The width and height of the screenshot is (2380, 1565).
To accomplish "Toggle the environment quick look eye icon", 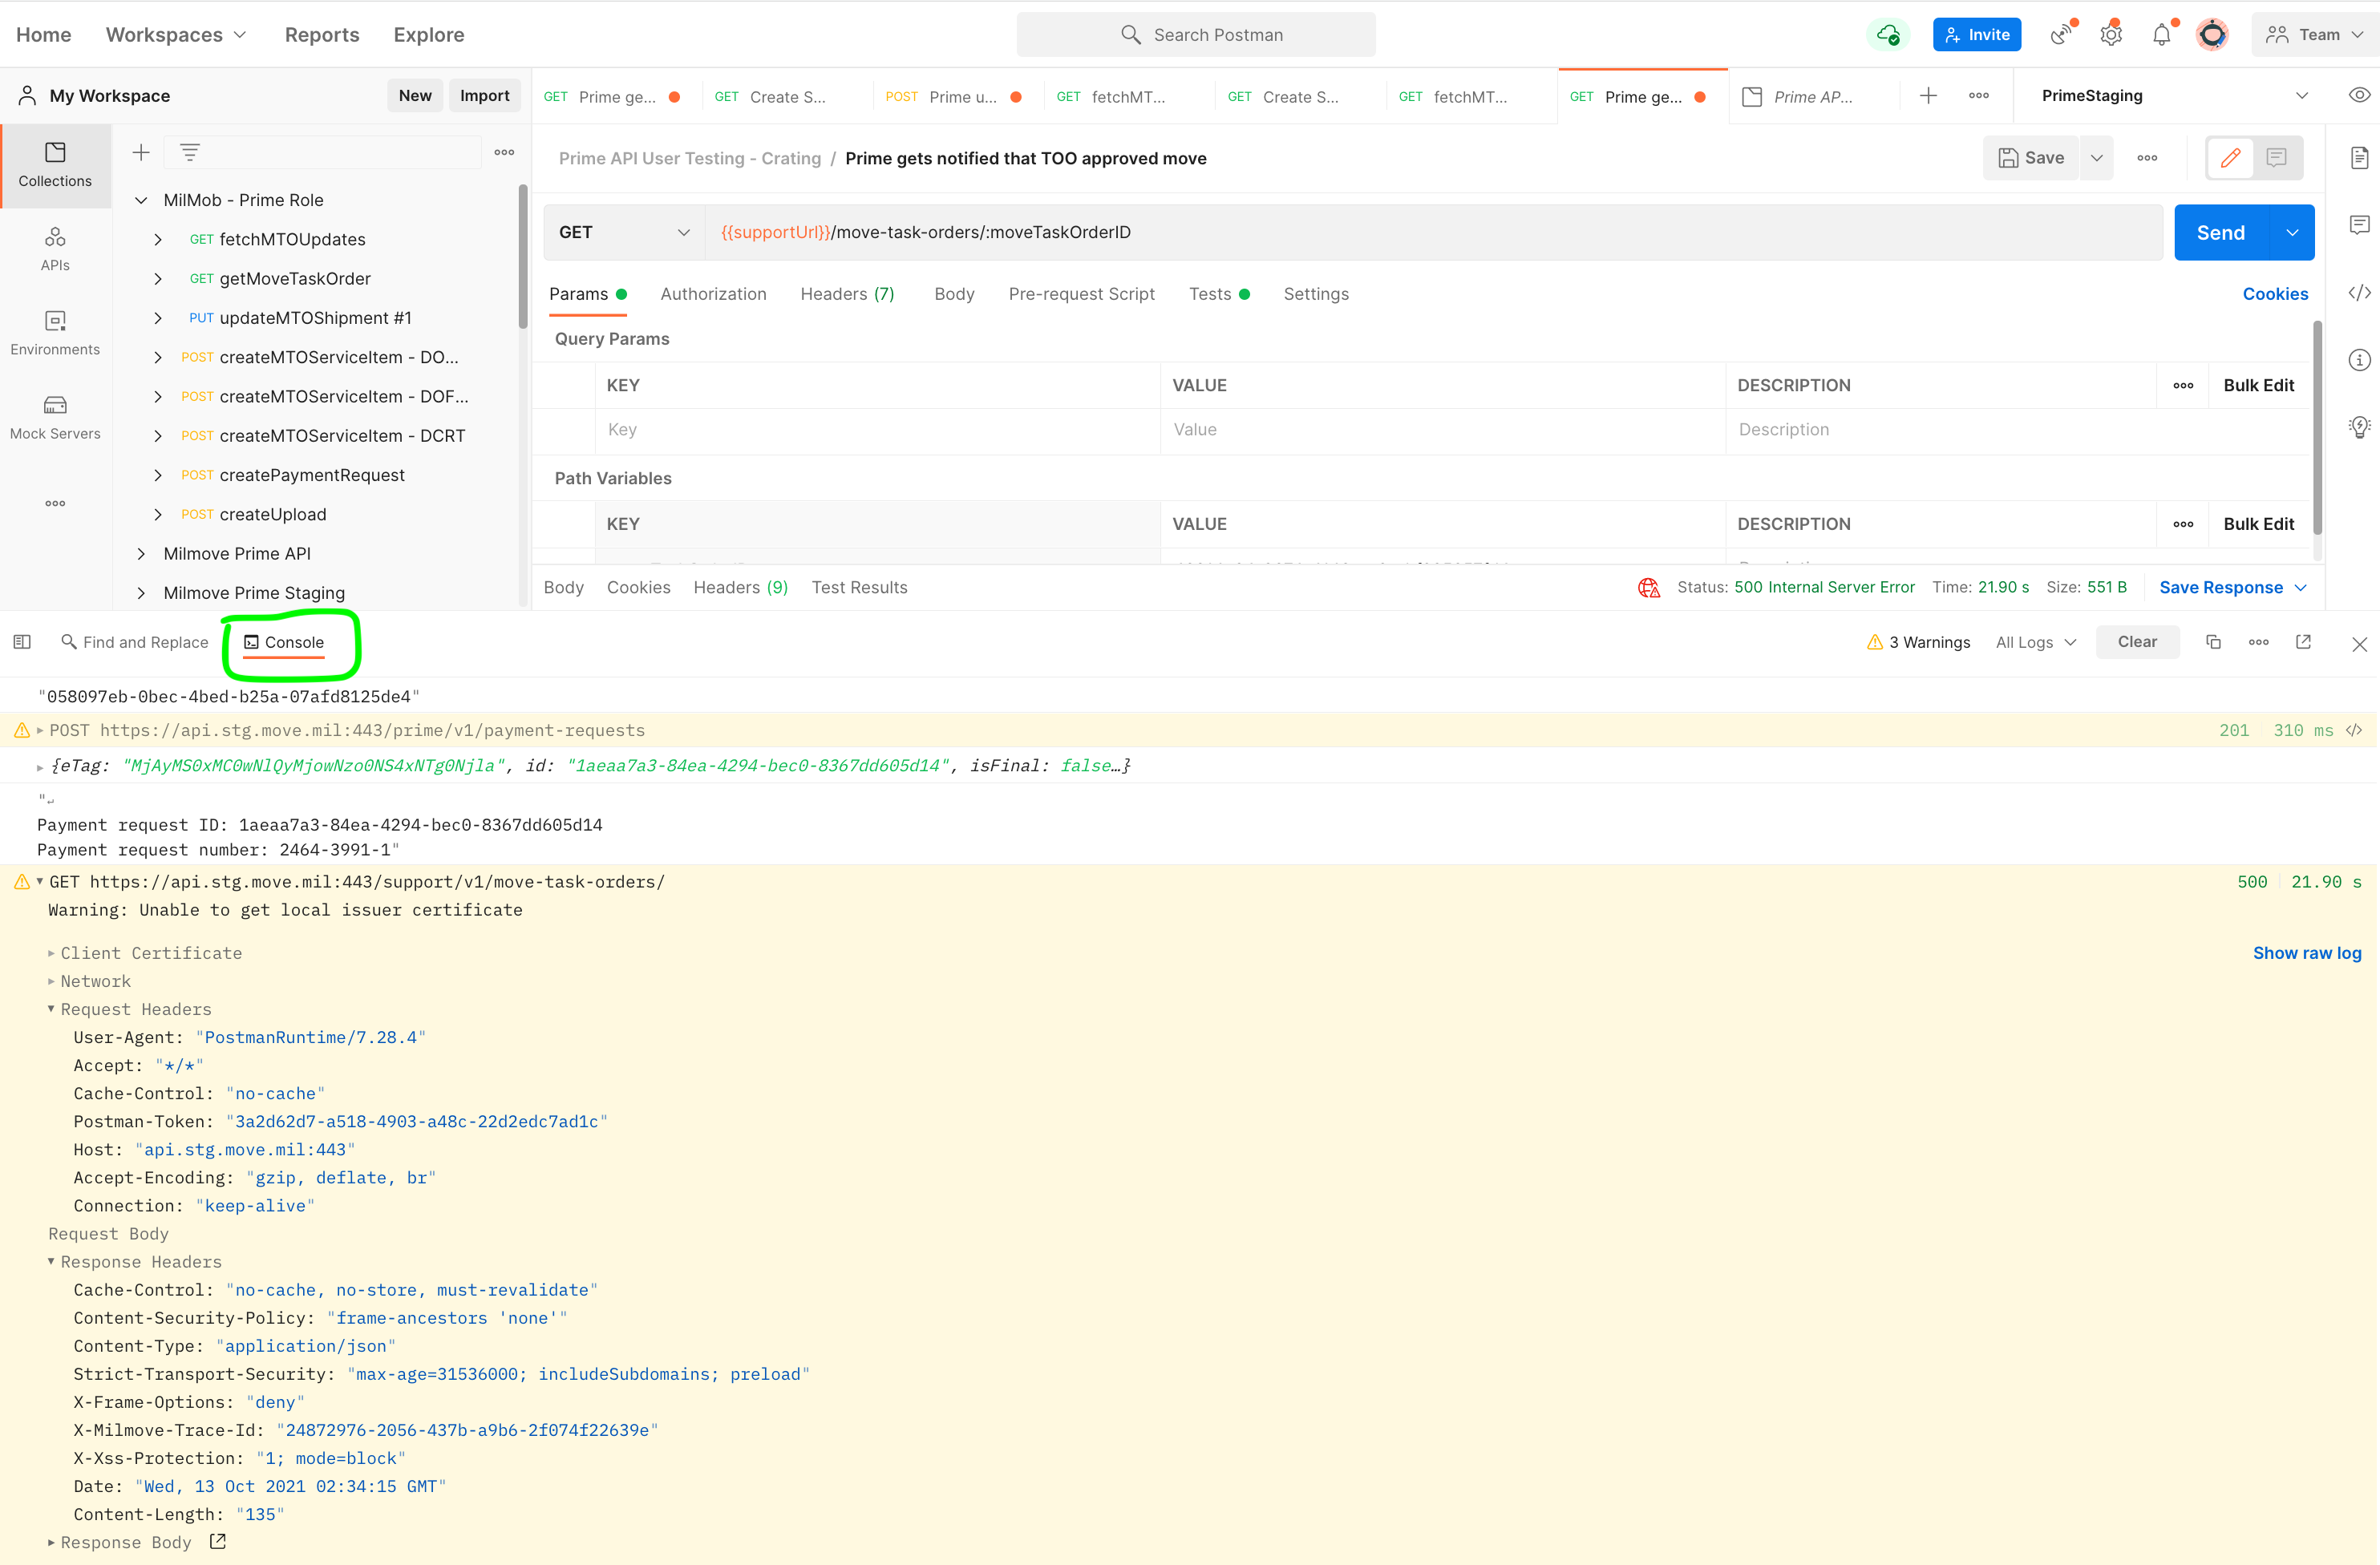I will tap(2361, 95).
